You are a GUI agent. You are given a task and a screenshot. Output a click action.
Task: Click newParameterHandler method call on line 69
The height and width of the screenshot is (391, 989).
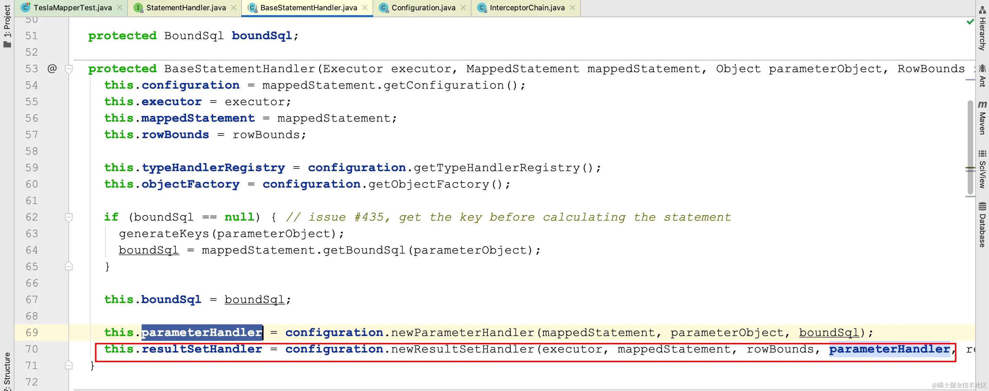pos(462,332)
